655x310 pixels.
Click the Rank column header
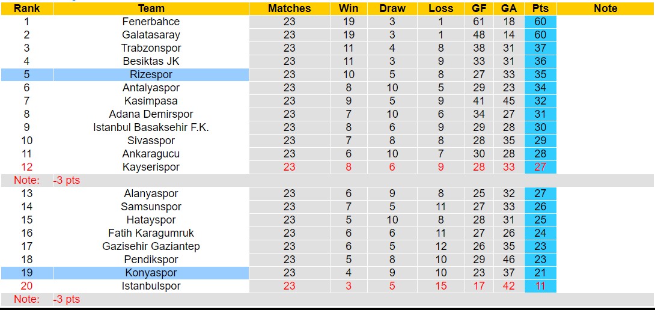coord(26,8)
